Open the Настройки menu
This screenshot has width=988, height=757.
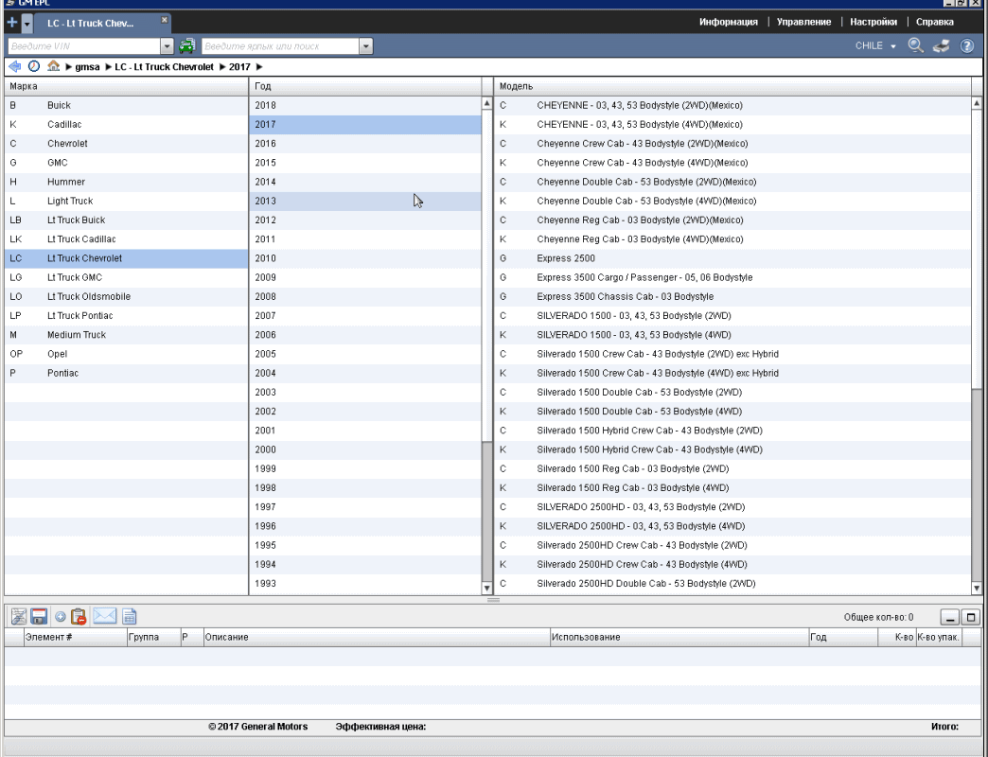coord(873,22)
